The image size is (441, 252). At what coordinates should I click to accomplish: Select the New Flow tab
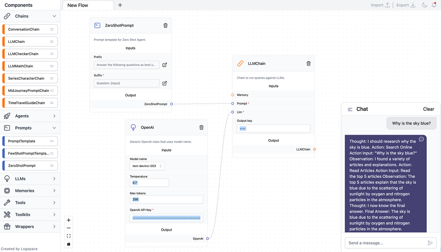coord(88,5)
